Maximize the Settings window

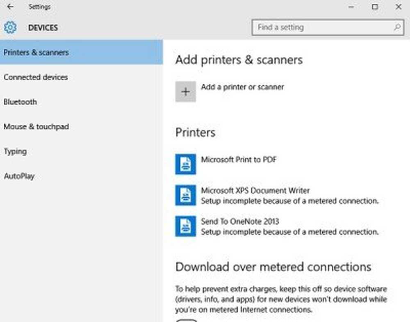pos(375,7)
